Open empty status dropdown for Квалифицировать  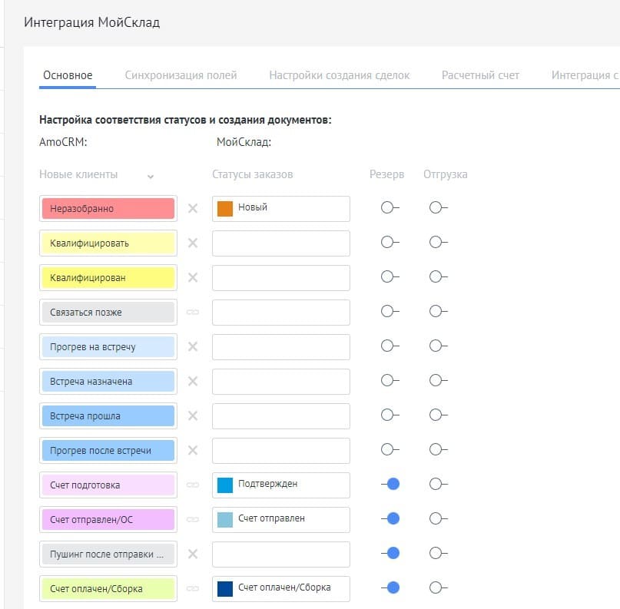(280, 243)
